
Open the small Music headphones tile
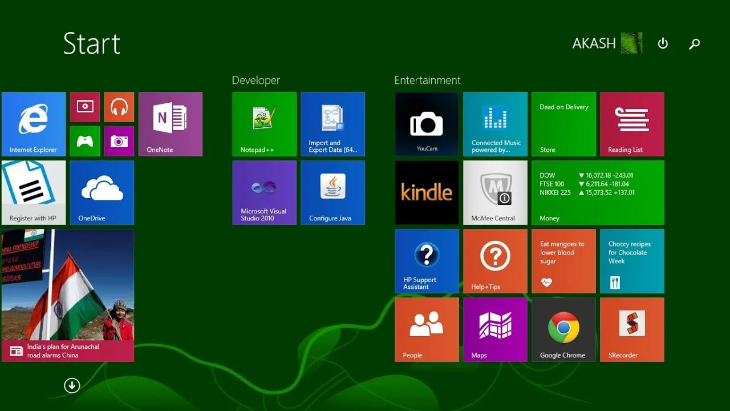tap(119, 107)
